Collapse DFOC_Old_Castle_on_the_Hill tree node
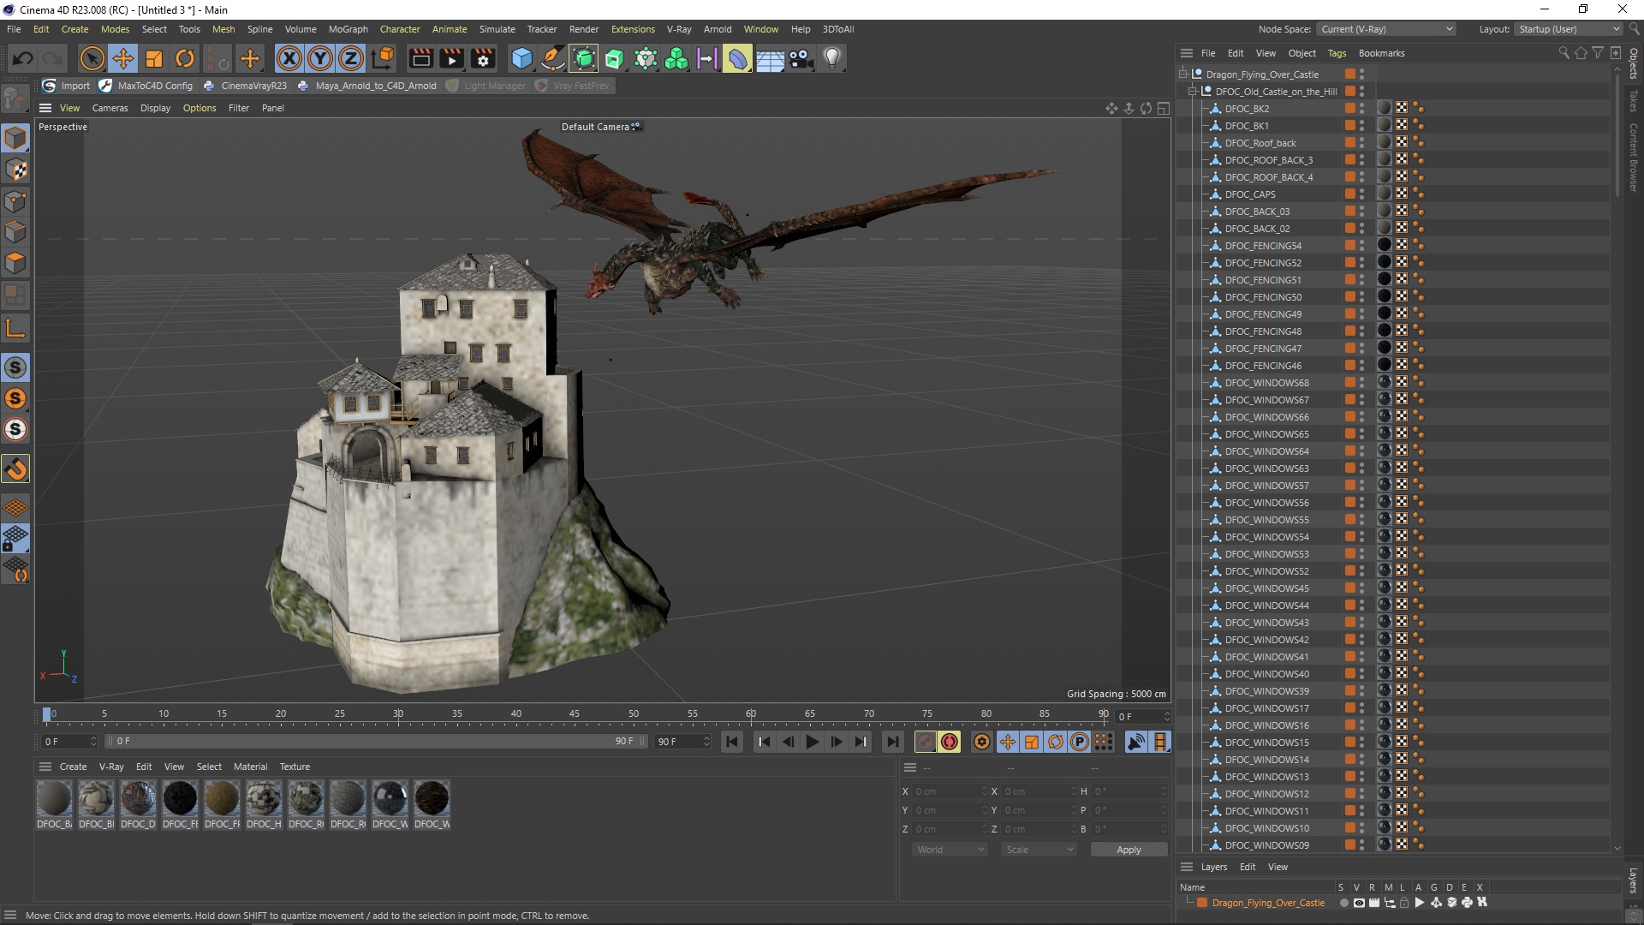The width and height of the screenshot is (1644, 925). tap(1192, 91)
